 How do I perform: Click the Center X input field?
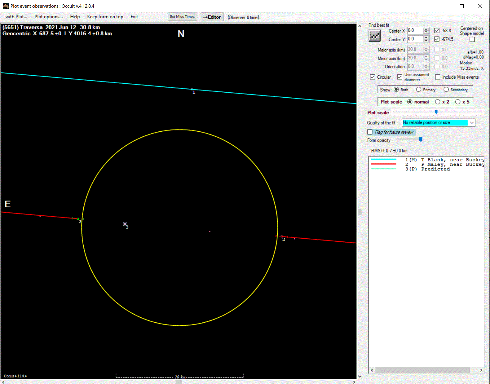(x=415, y=30)
